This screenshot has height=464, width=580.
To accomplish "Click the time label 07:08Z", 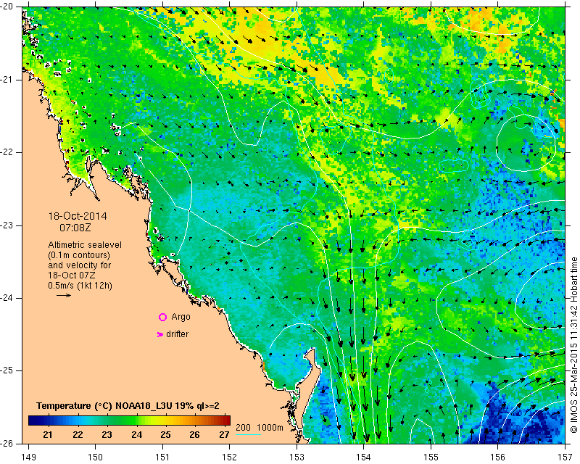I will pos(75,228).
